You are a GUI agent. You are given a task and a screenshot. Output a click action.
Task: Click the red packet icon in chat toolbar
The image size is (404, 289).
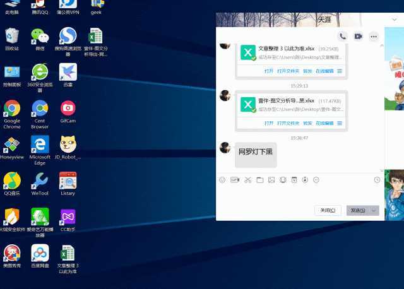click(294, 180)
